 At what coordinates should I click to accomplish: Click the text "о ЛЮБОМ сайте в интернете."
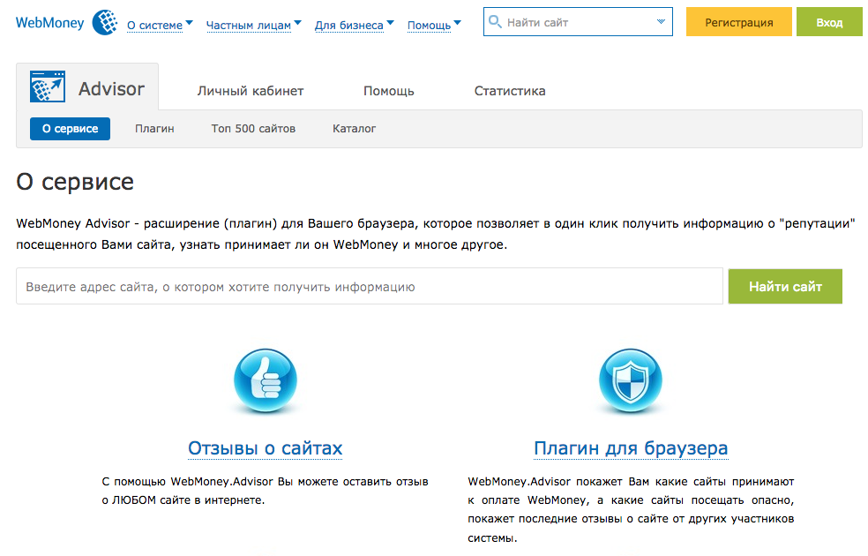coord(183,500)
